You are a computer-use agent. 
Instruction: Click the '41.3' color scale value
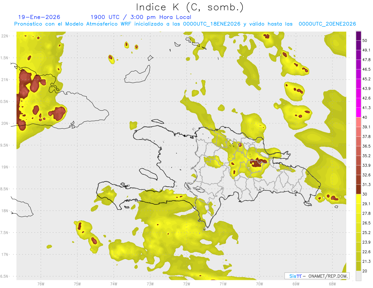pos(367,108)
